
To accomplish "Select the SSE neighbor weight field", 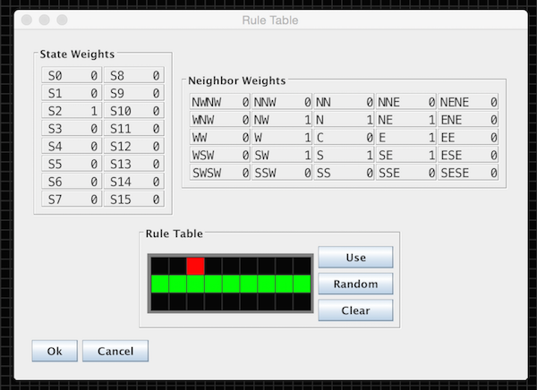I will (405, 173).
